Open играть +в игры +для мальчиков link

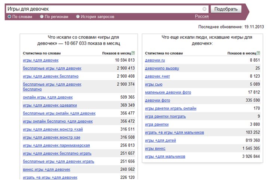pyautogui.click(x=175, y=132)
